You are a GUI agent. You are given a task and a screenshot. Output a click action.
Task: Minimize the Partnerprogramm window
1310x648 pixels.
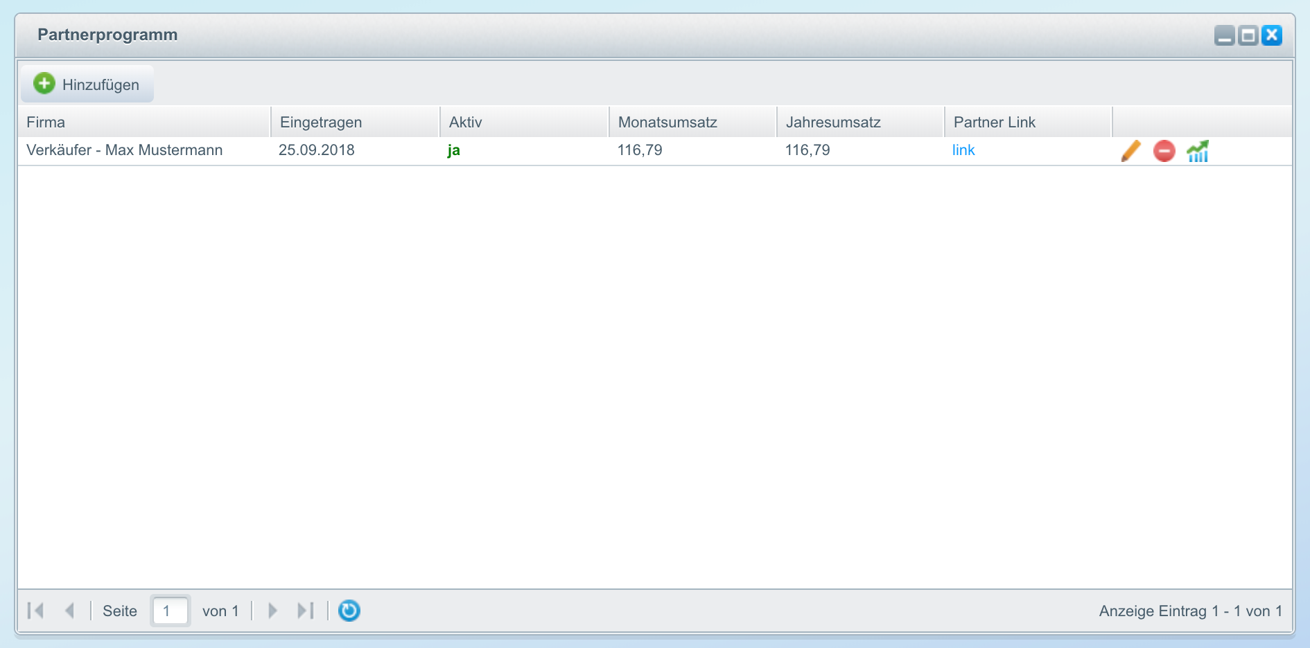coord(1225,35)
